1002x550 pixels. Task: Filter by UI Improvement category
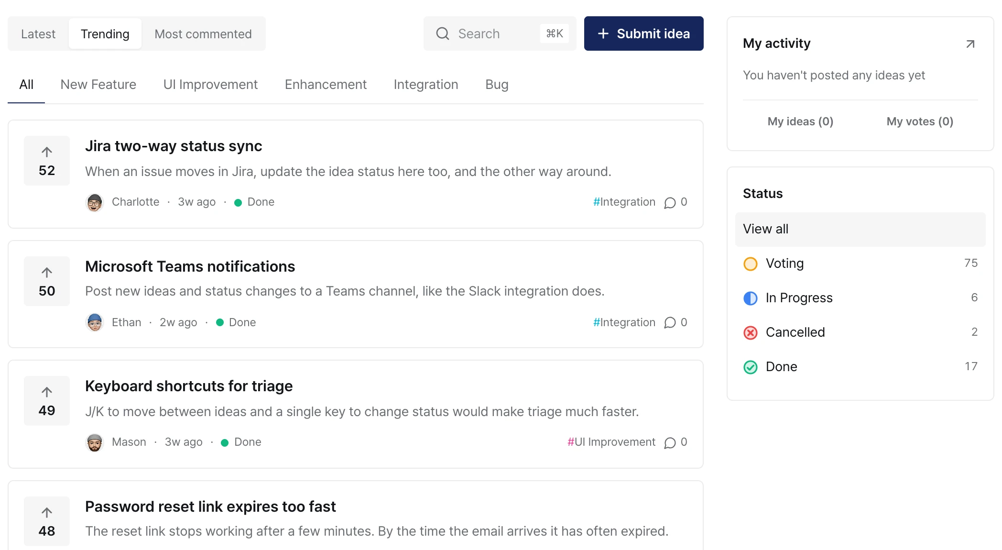[x=210, y=85]
